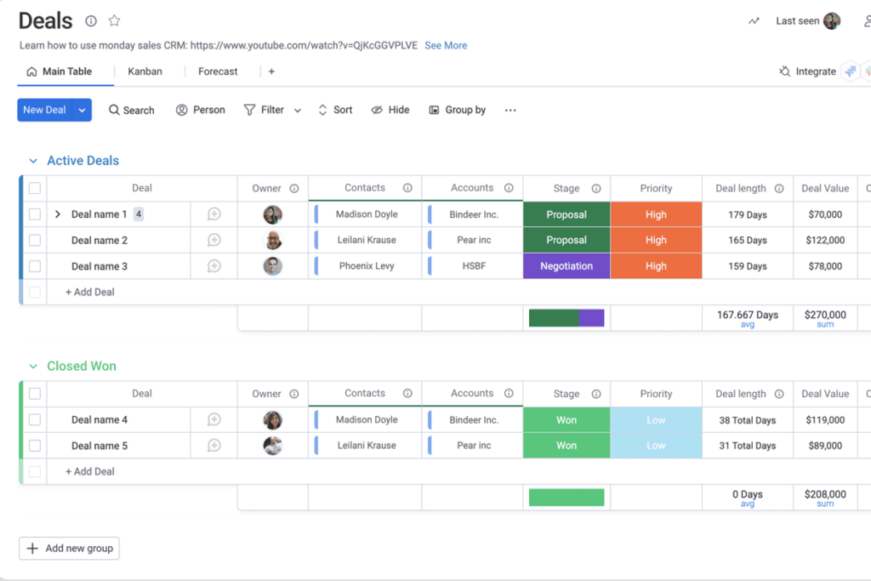
Task: Open the Person filter button
Action: click(201, 110)
